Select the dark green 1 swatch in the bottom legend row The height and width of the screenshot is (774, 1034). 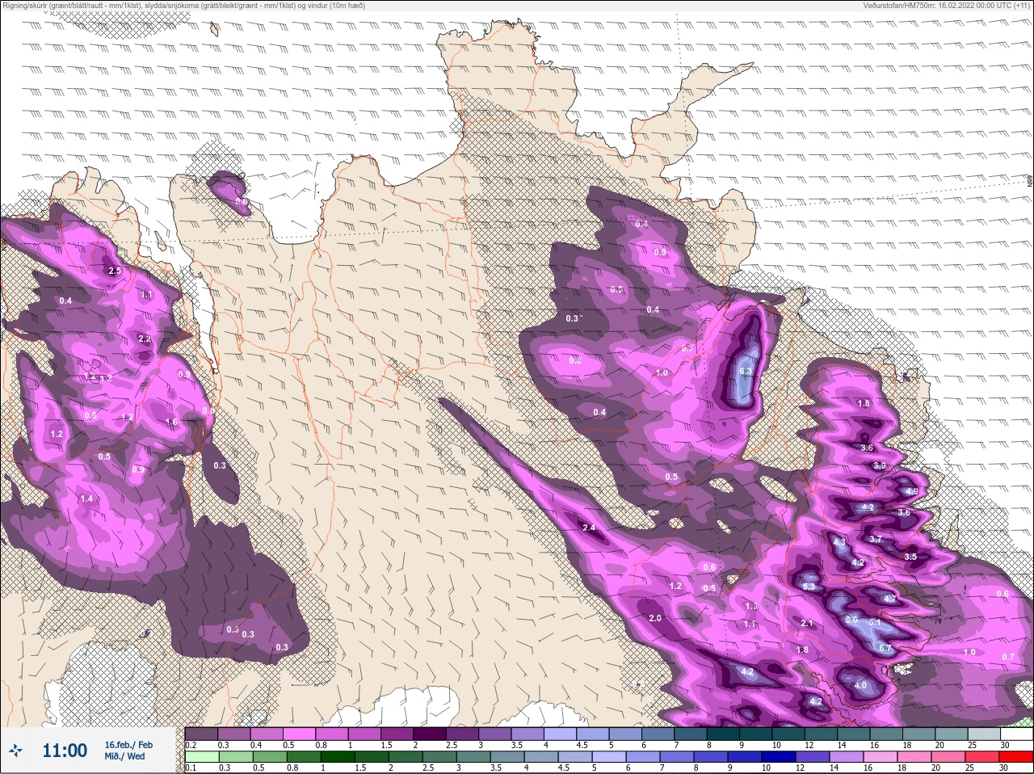[x=337, y=757]
